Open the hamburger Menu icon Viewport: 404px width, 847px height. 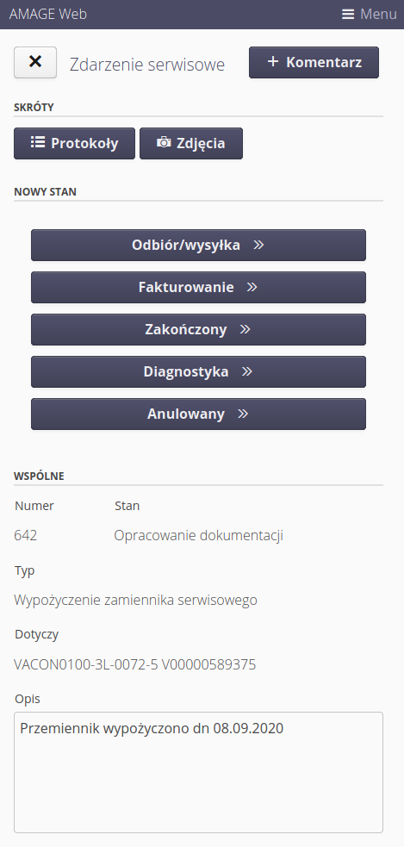(348, 14)
